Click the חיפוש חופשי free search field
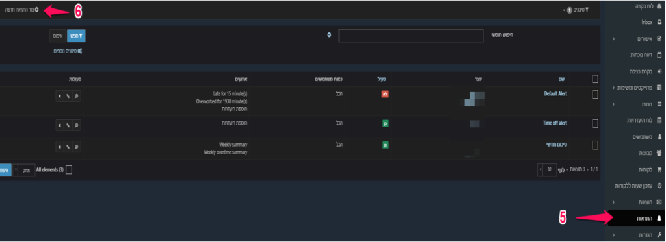 coord(411,36)
